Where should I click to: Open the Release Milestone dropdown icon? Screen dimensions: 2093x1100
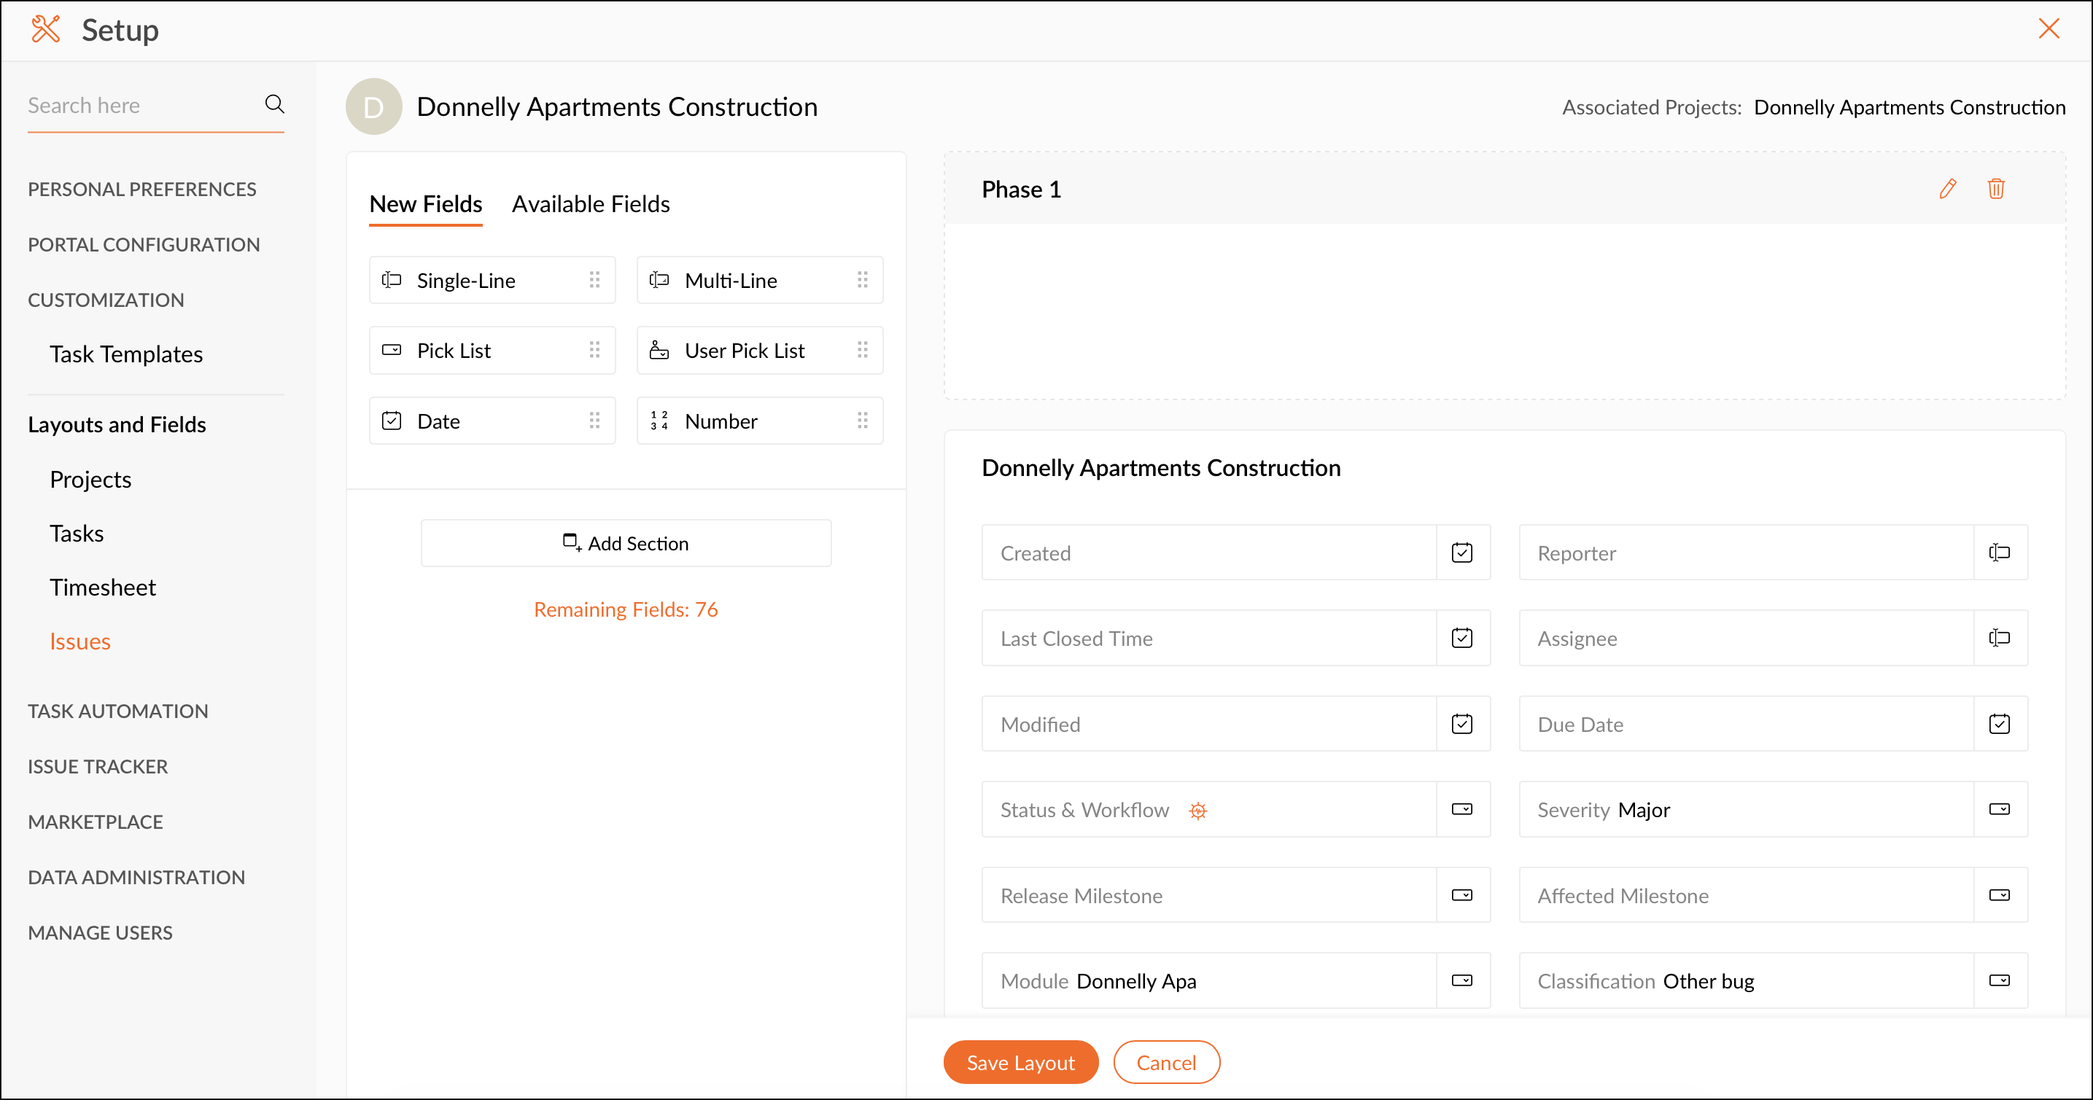point(1461,895)
